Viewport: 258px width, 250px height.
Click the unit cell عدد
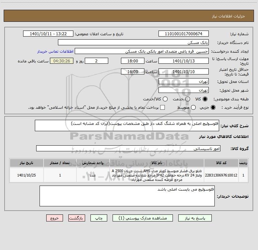click(93, 175)
